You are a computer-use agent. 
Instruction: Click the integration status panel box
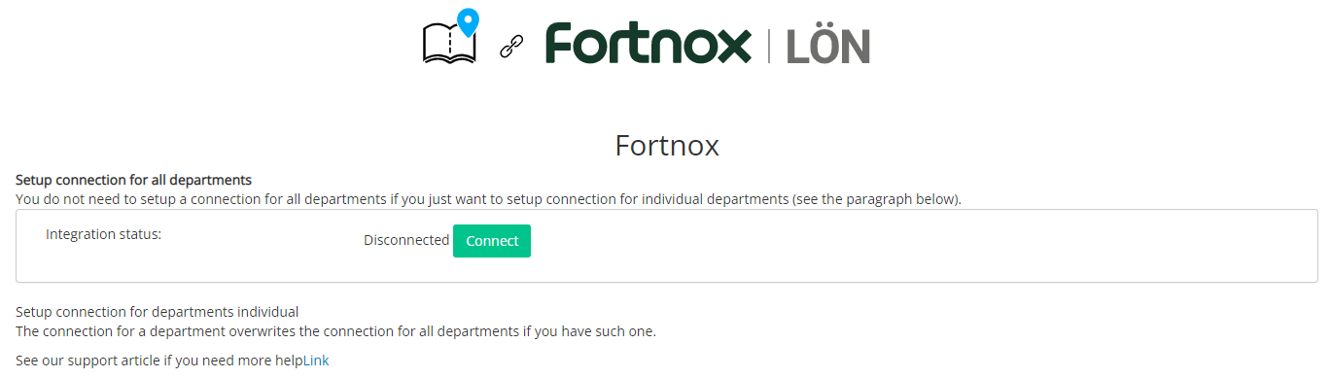[x=667, y=246]
